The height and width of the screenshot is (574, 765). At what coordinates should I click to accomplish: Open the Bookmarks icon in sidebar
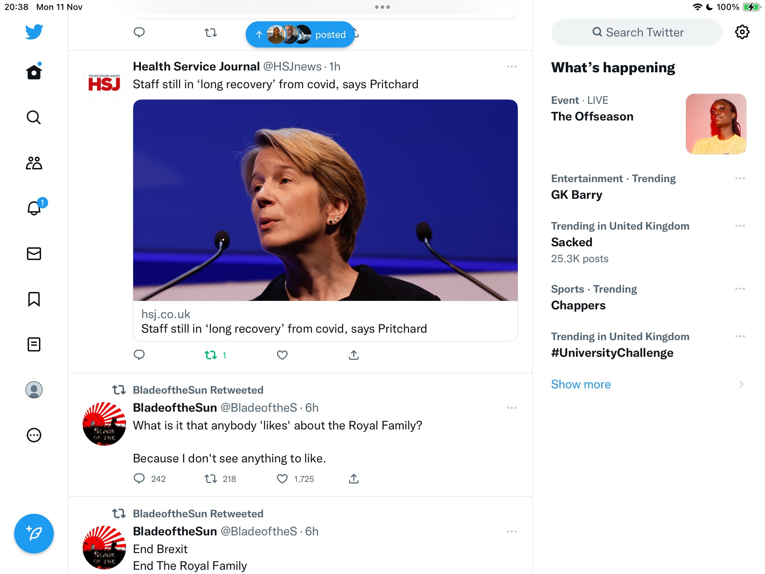tap(34, 299)
